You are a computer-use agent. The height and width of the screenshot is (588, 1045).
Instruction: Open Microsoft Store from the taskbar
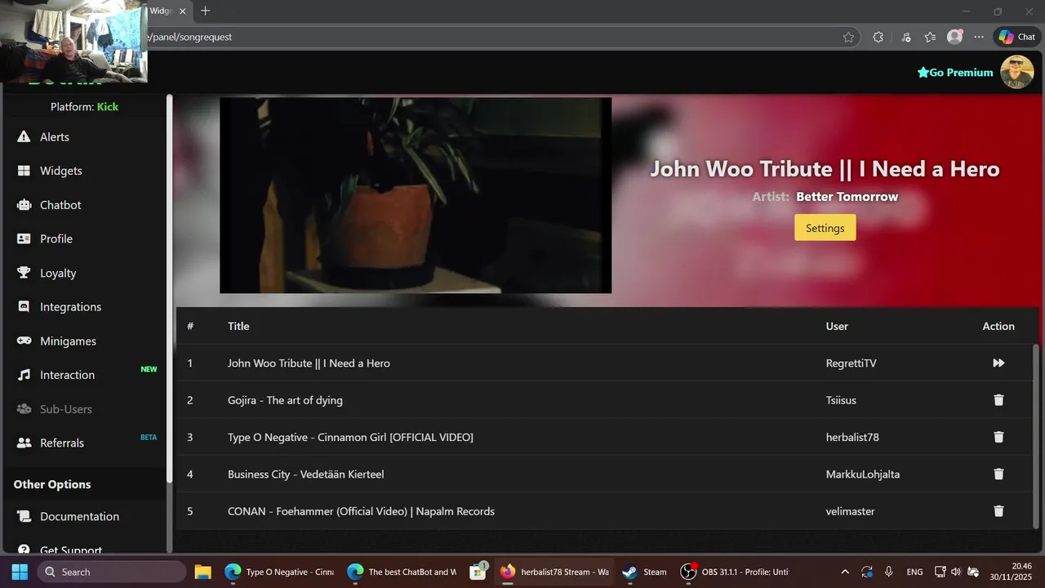click(x=478, y=572)
